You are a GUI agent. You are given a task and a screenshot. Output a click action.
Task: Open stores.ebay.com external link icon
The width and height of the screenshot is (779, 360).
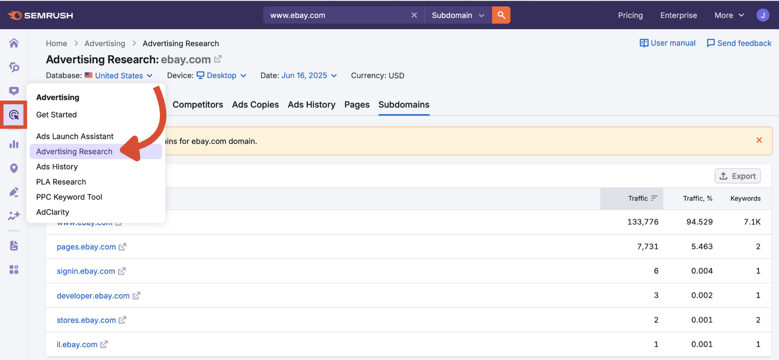(x=122, y=320)
